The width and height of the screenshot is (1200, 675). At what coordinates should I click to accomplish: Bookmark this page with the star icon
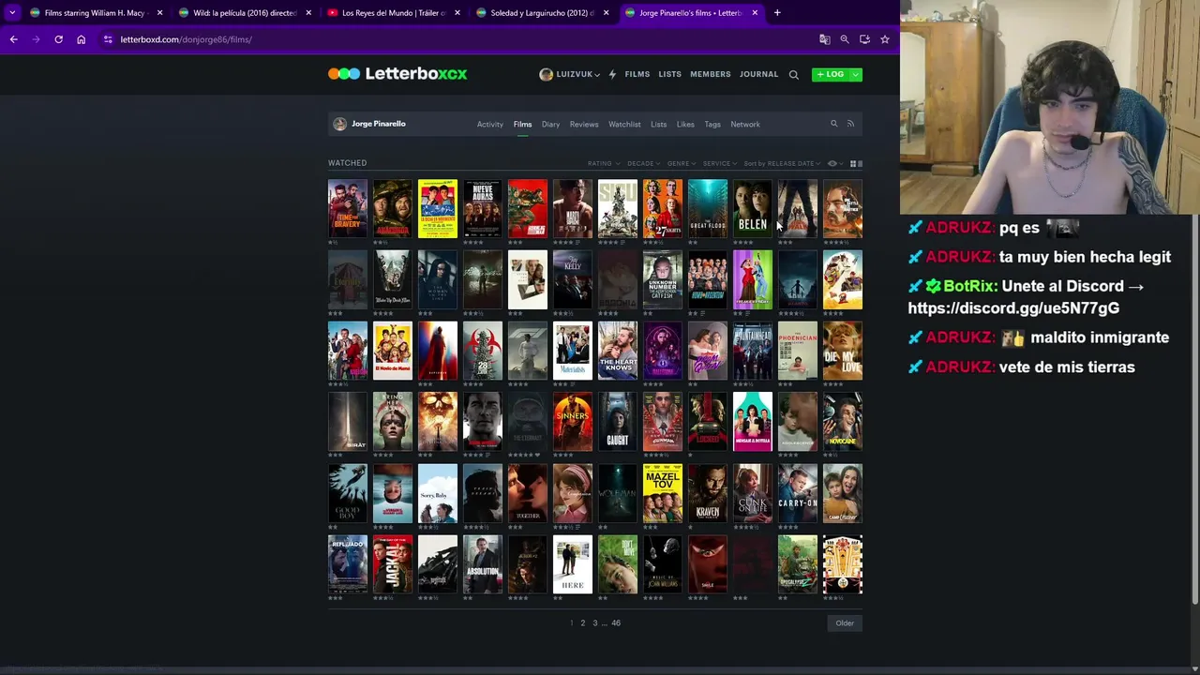884,39
